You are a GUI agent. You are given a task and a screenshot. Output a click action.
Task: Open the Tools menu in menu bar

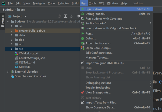[93, 3]
